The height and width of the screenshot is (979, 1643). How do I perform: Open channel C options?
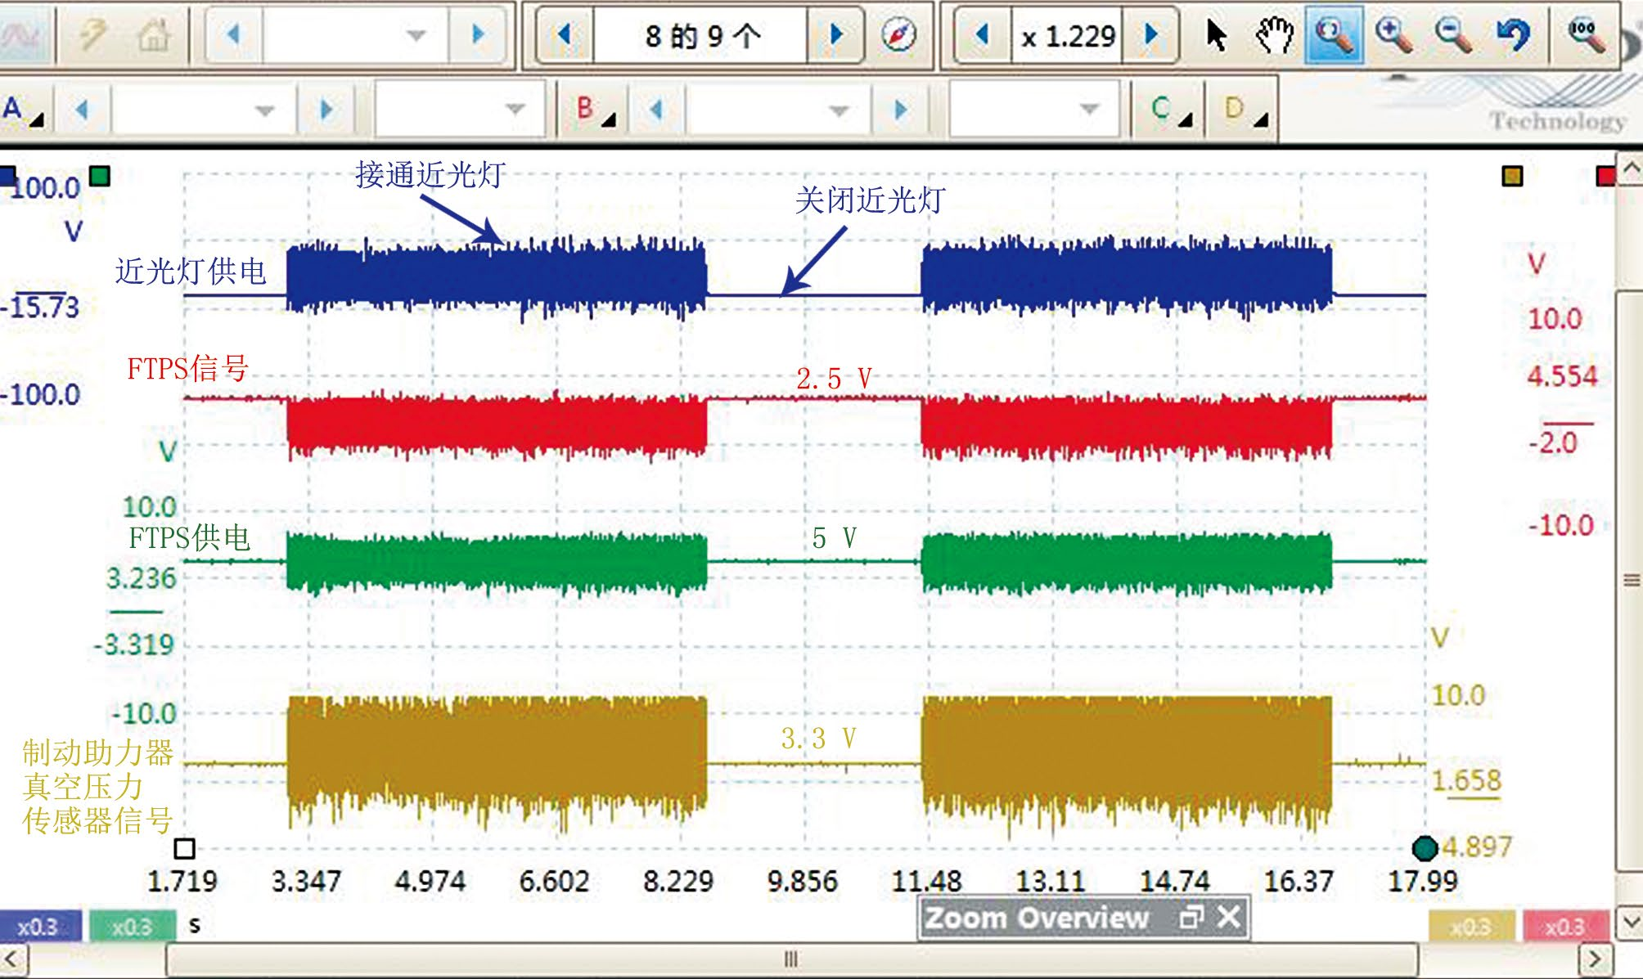coord(1170,110)
